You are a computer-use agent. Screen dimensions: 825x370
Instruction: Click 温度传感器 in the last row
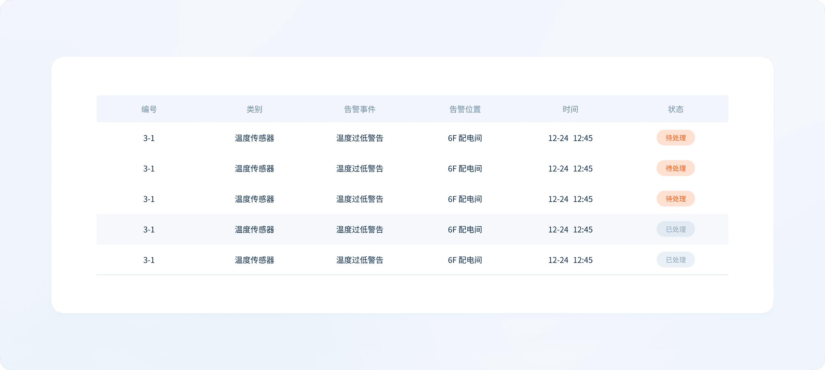(254, 260)
